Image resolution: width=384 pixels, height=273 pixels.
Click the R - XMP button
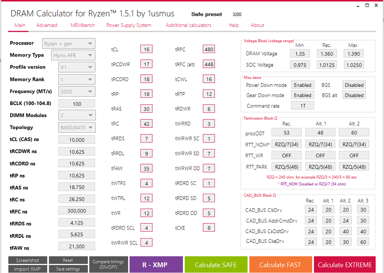coord(156,265)
